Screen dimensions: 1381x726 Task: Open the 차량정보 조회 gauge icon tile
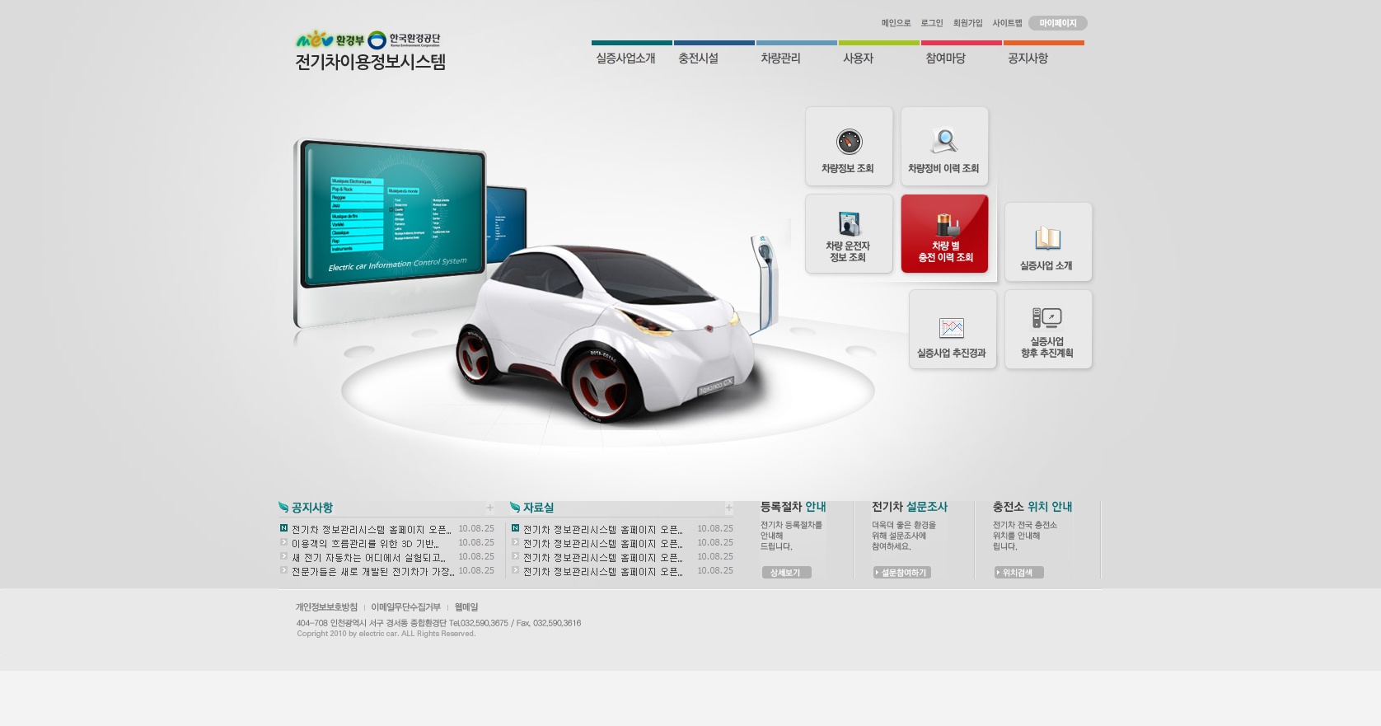[849, 146]
